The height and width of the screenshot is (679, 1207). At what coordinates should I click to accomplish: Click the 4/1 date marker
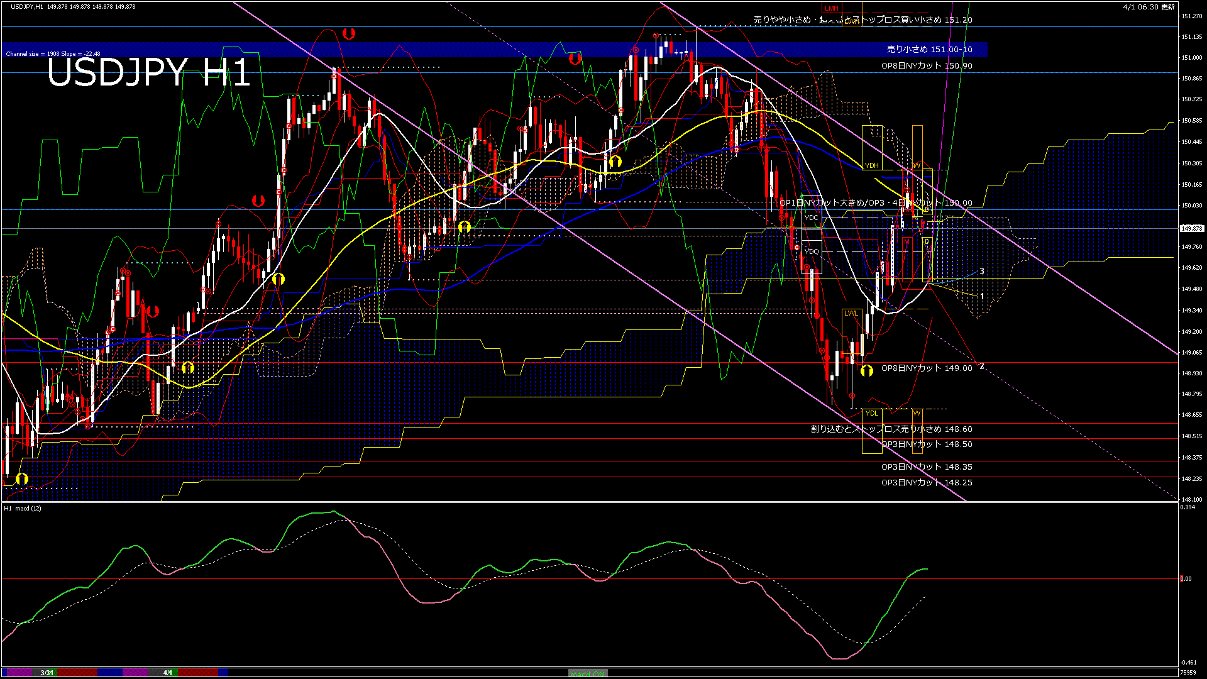point(168,673)
